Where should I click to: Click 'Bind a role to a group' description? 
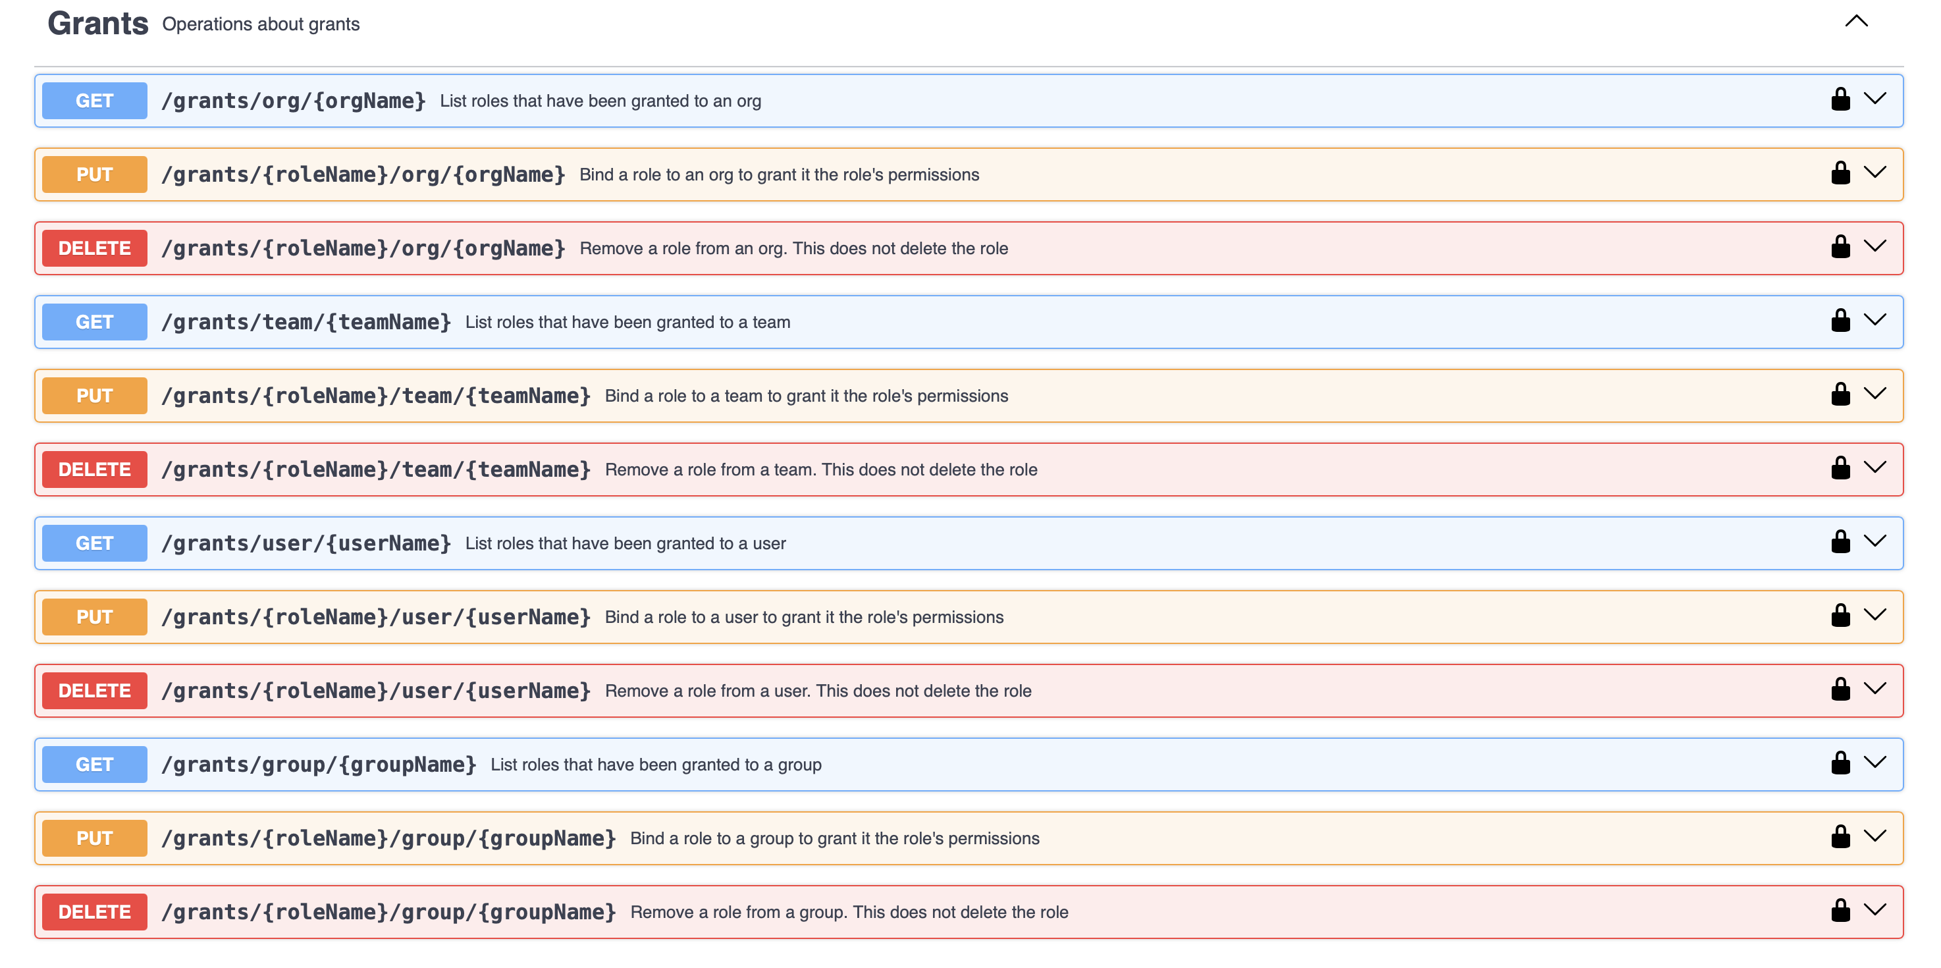[834, 838]
